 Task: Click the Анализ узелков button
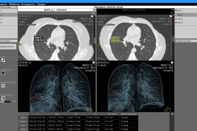(x=8, y=47)
